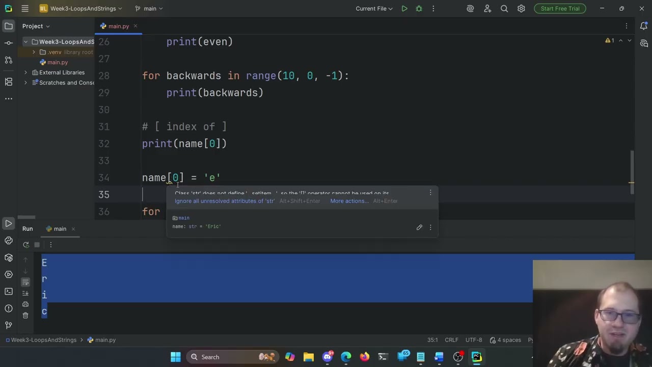Toggle scroll to end in Run console
The width and height of the screenshot is (652, 367).
click(x=25, y=293)
